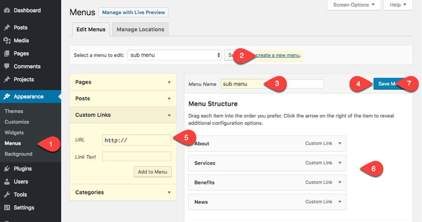
Task: Click the Manage with Live Preview button
Action: (133, 12)
